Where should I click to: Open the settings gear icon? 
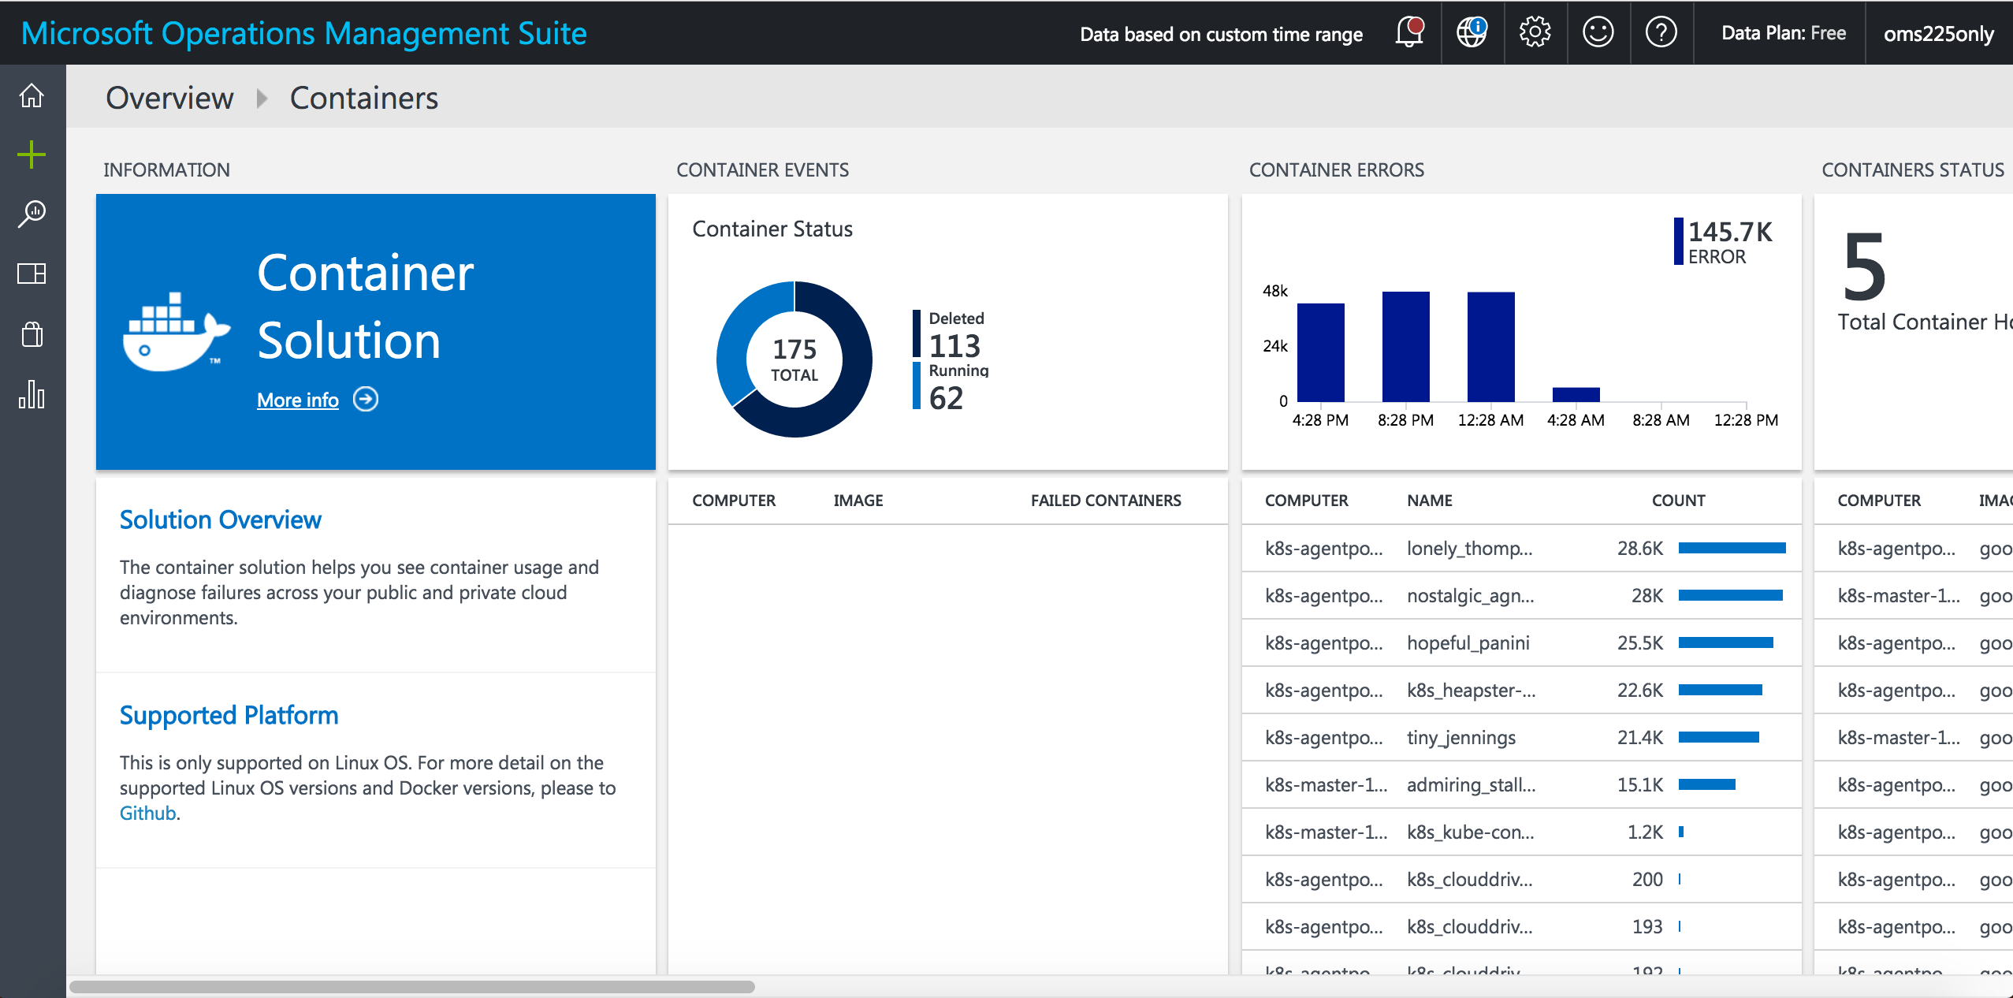click(1535, 32)
